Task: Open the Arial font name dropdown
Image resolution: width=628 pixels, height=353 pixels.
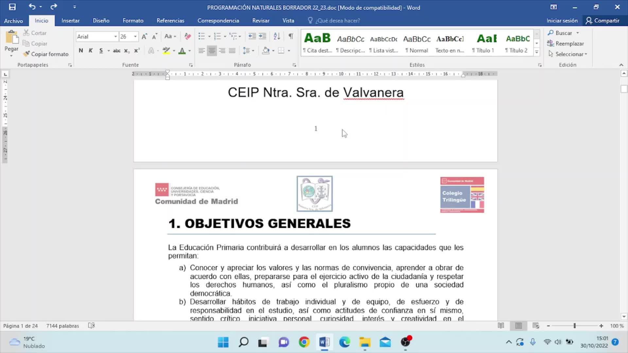Action: tap(115, 37)
